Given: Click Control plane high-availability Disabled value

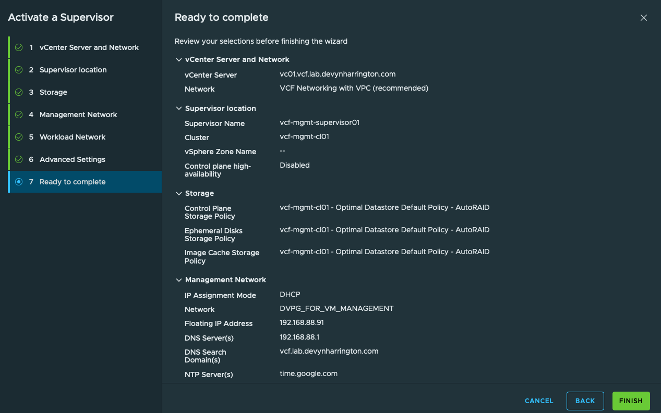Looking at the screenshot, I should click(295, 165).
